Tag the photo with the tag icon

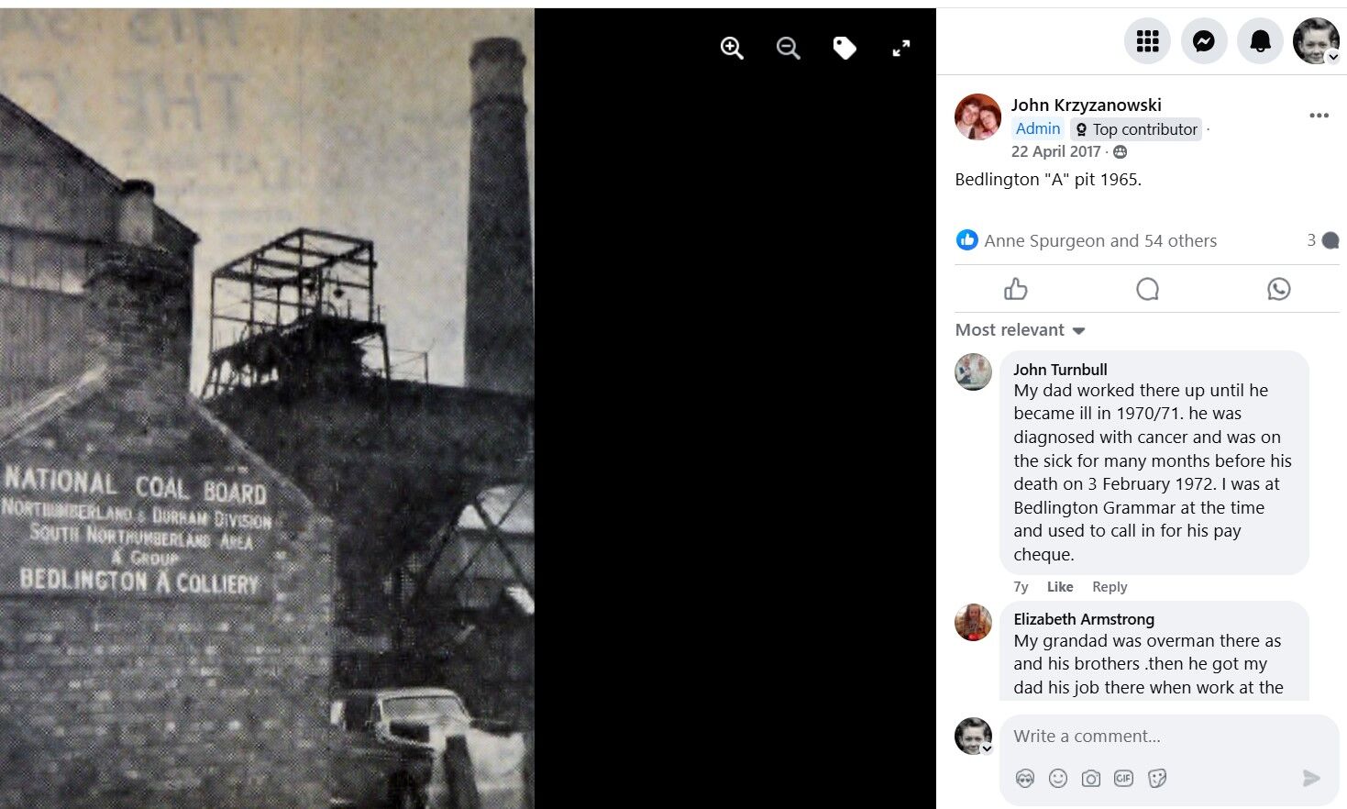tap(845, 49)
